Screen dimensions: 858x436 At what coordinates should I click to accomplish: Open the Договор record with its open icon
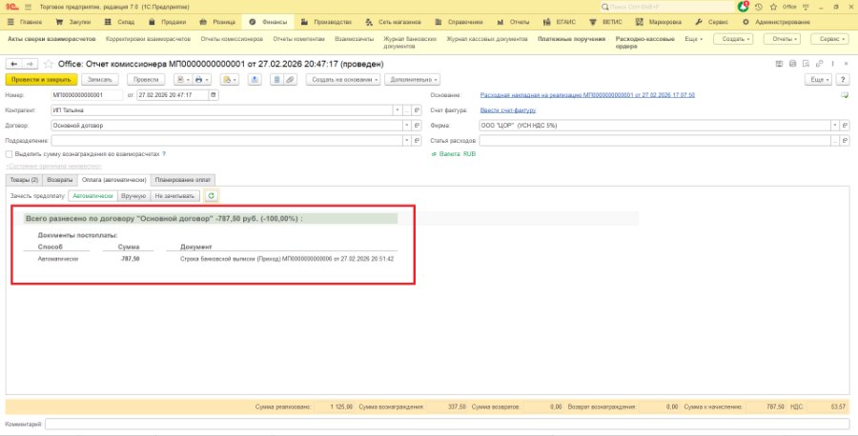click(417, 126)
